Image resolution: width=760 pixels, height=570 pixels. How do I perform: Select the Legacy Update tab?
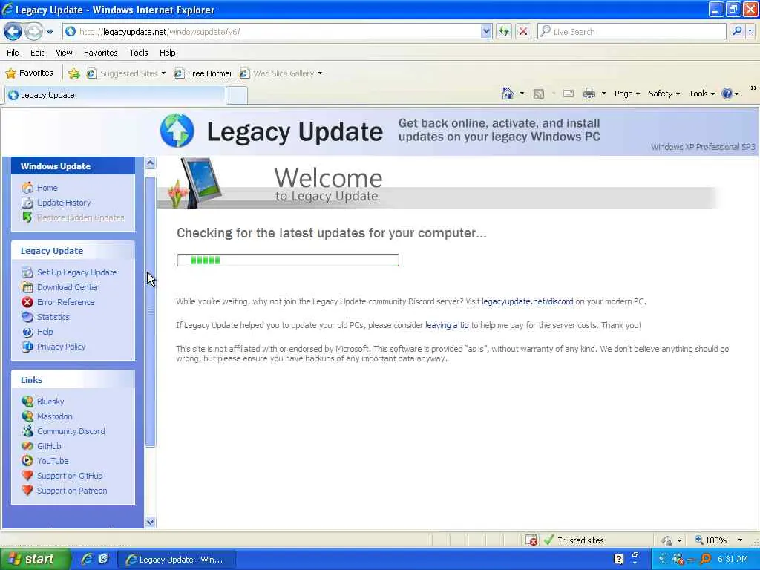115,95
